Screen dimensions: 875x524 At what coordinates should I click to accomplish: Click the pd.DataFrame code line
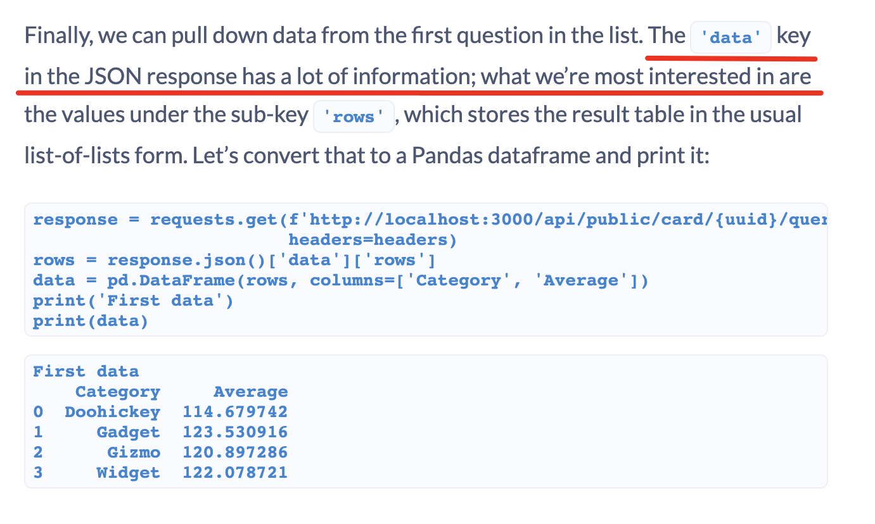point(341,280)
